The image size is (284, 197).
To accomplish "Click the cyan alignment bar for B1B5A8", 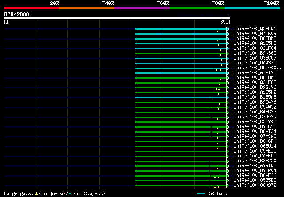I will (181, 98).
